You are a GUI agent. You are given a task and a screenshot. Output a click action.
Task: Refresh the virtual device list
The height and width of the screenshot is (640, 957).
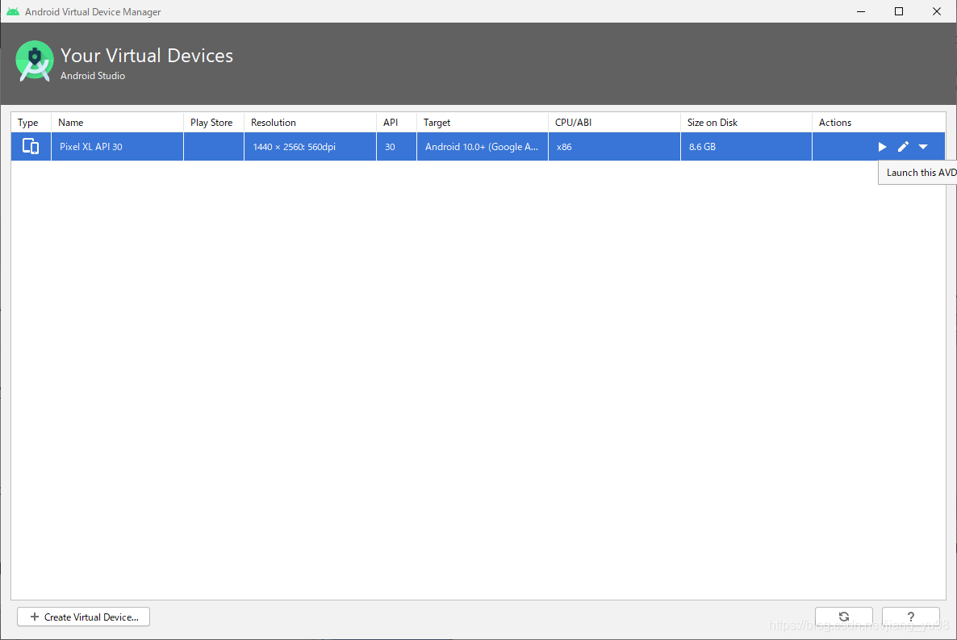pyautogui.click(x=843, y=617)
